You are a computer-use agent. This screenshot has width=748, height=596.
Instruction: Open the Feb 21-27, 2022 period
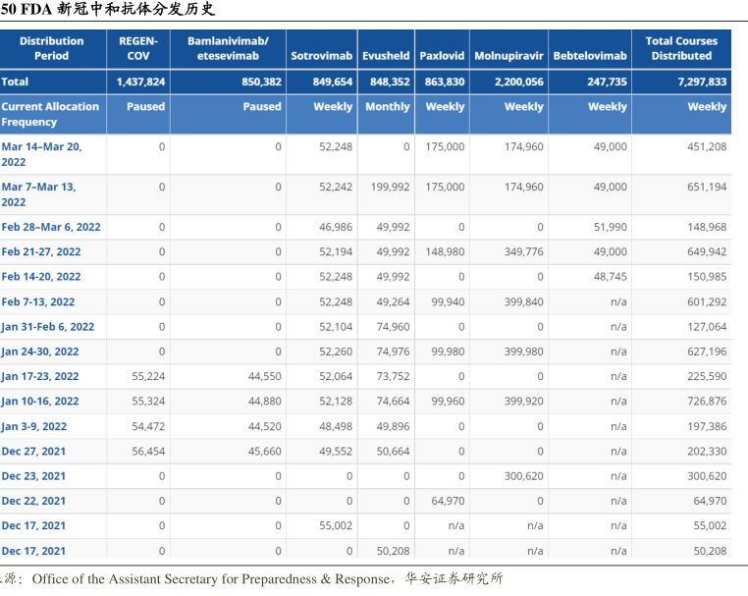[41, 252]
